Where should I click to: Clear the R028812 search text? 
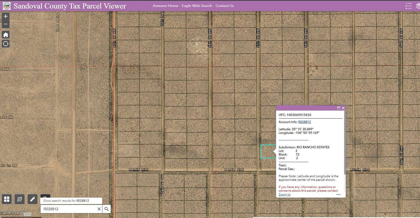(99, 209)
